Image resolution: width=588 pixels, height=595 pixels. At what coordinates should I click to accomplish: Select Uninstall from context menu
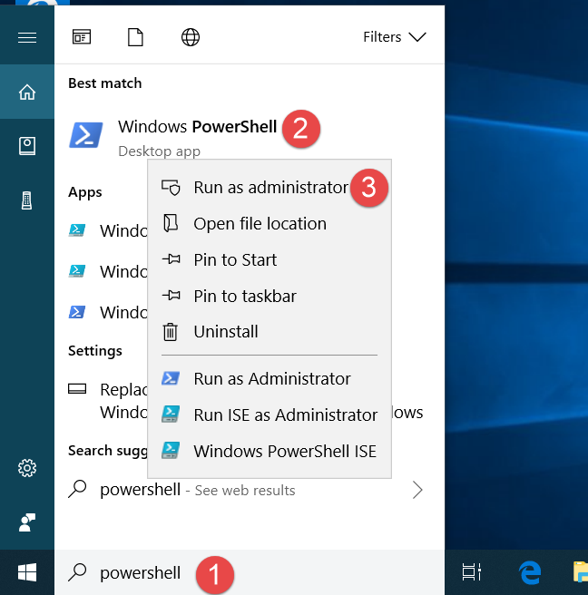269,332
